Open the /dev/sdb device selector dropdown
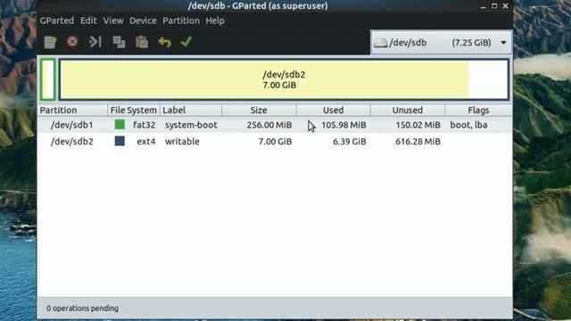 (441, 43)
